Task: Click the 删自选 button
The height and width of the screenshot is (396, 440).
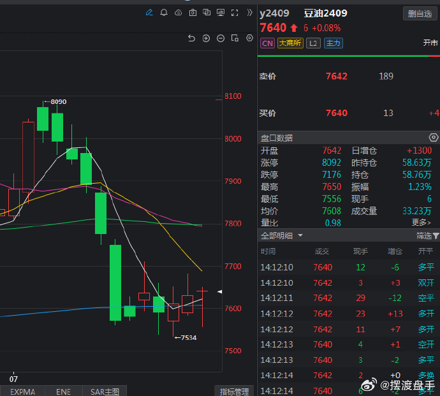Action: (420, 13)
